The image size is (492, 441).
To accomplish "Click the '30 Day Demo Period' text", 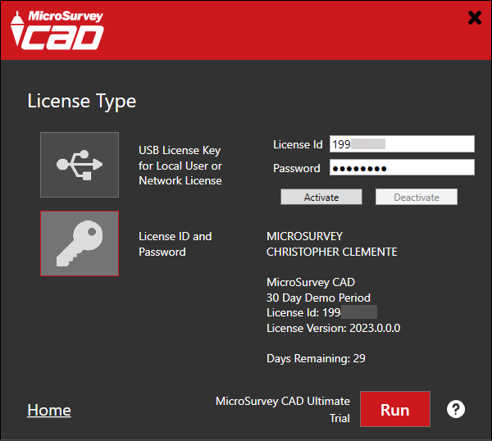I will 318,298.
